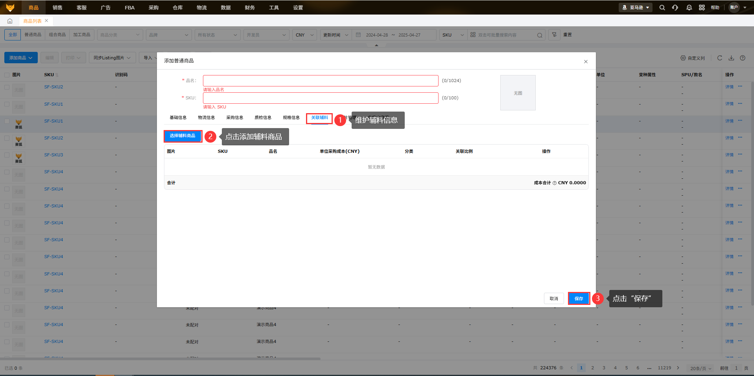This screenshot has height=376, width=754.
Task: Open the 开发员 dropdown
Action: pos(266,35)
